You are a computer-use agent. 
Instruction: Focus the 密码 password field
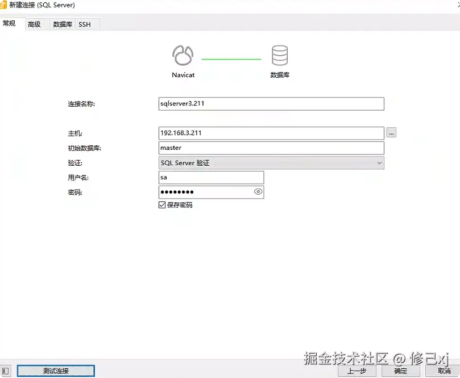coord(211,192)
